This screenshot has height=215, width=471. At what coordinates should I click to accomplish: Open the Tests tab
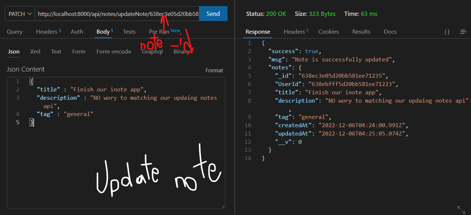click(129, 32)
